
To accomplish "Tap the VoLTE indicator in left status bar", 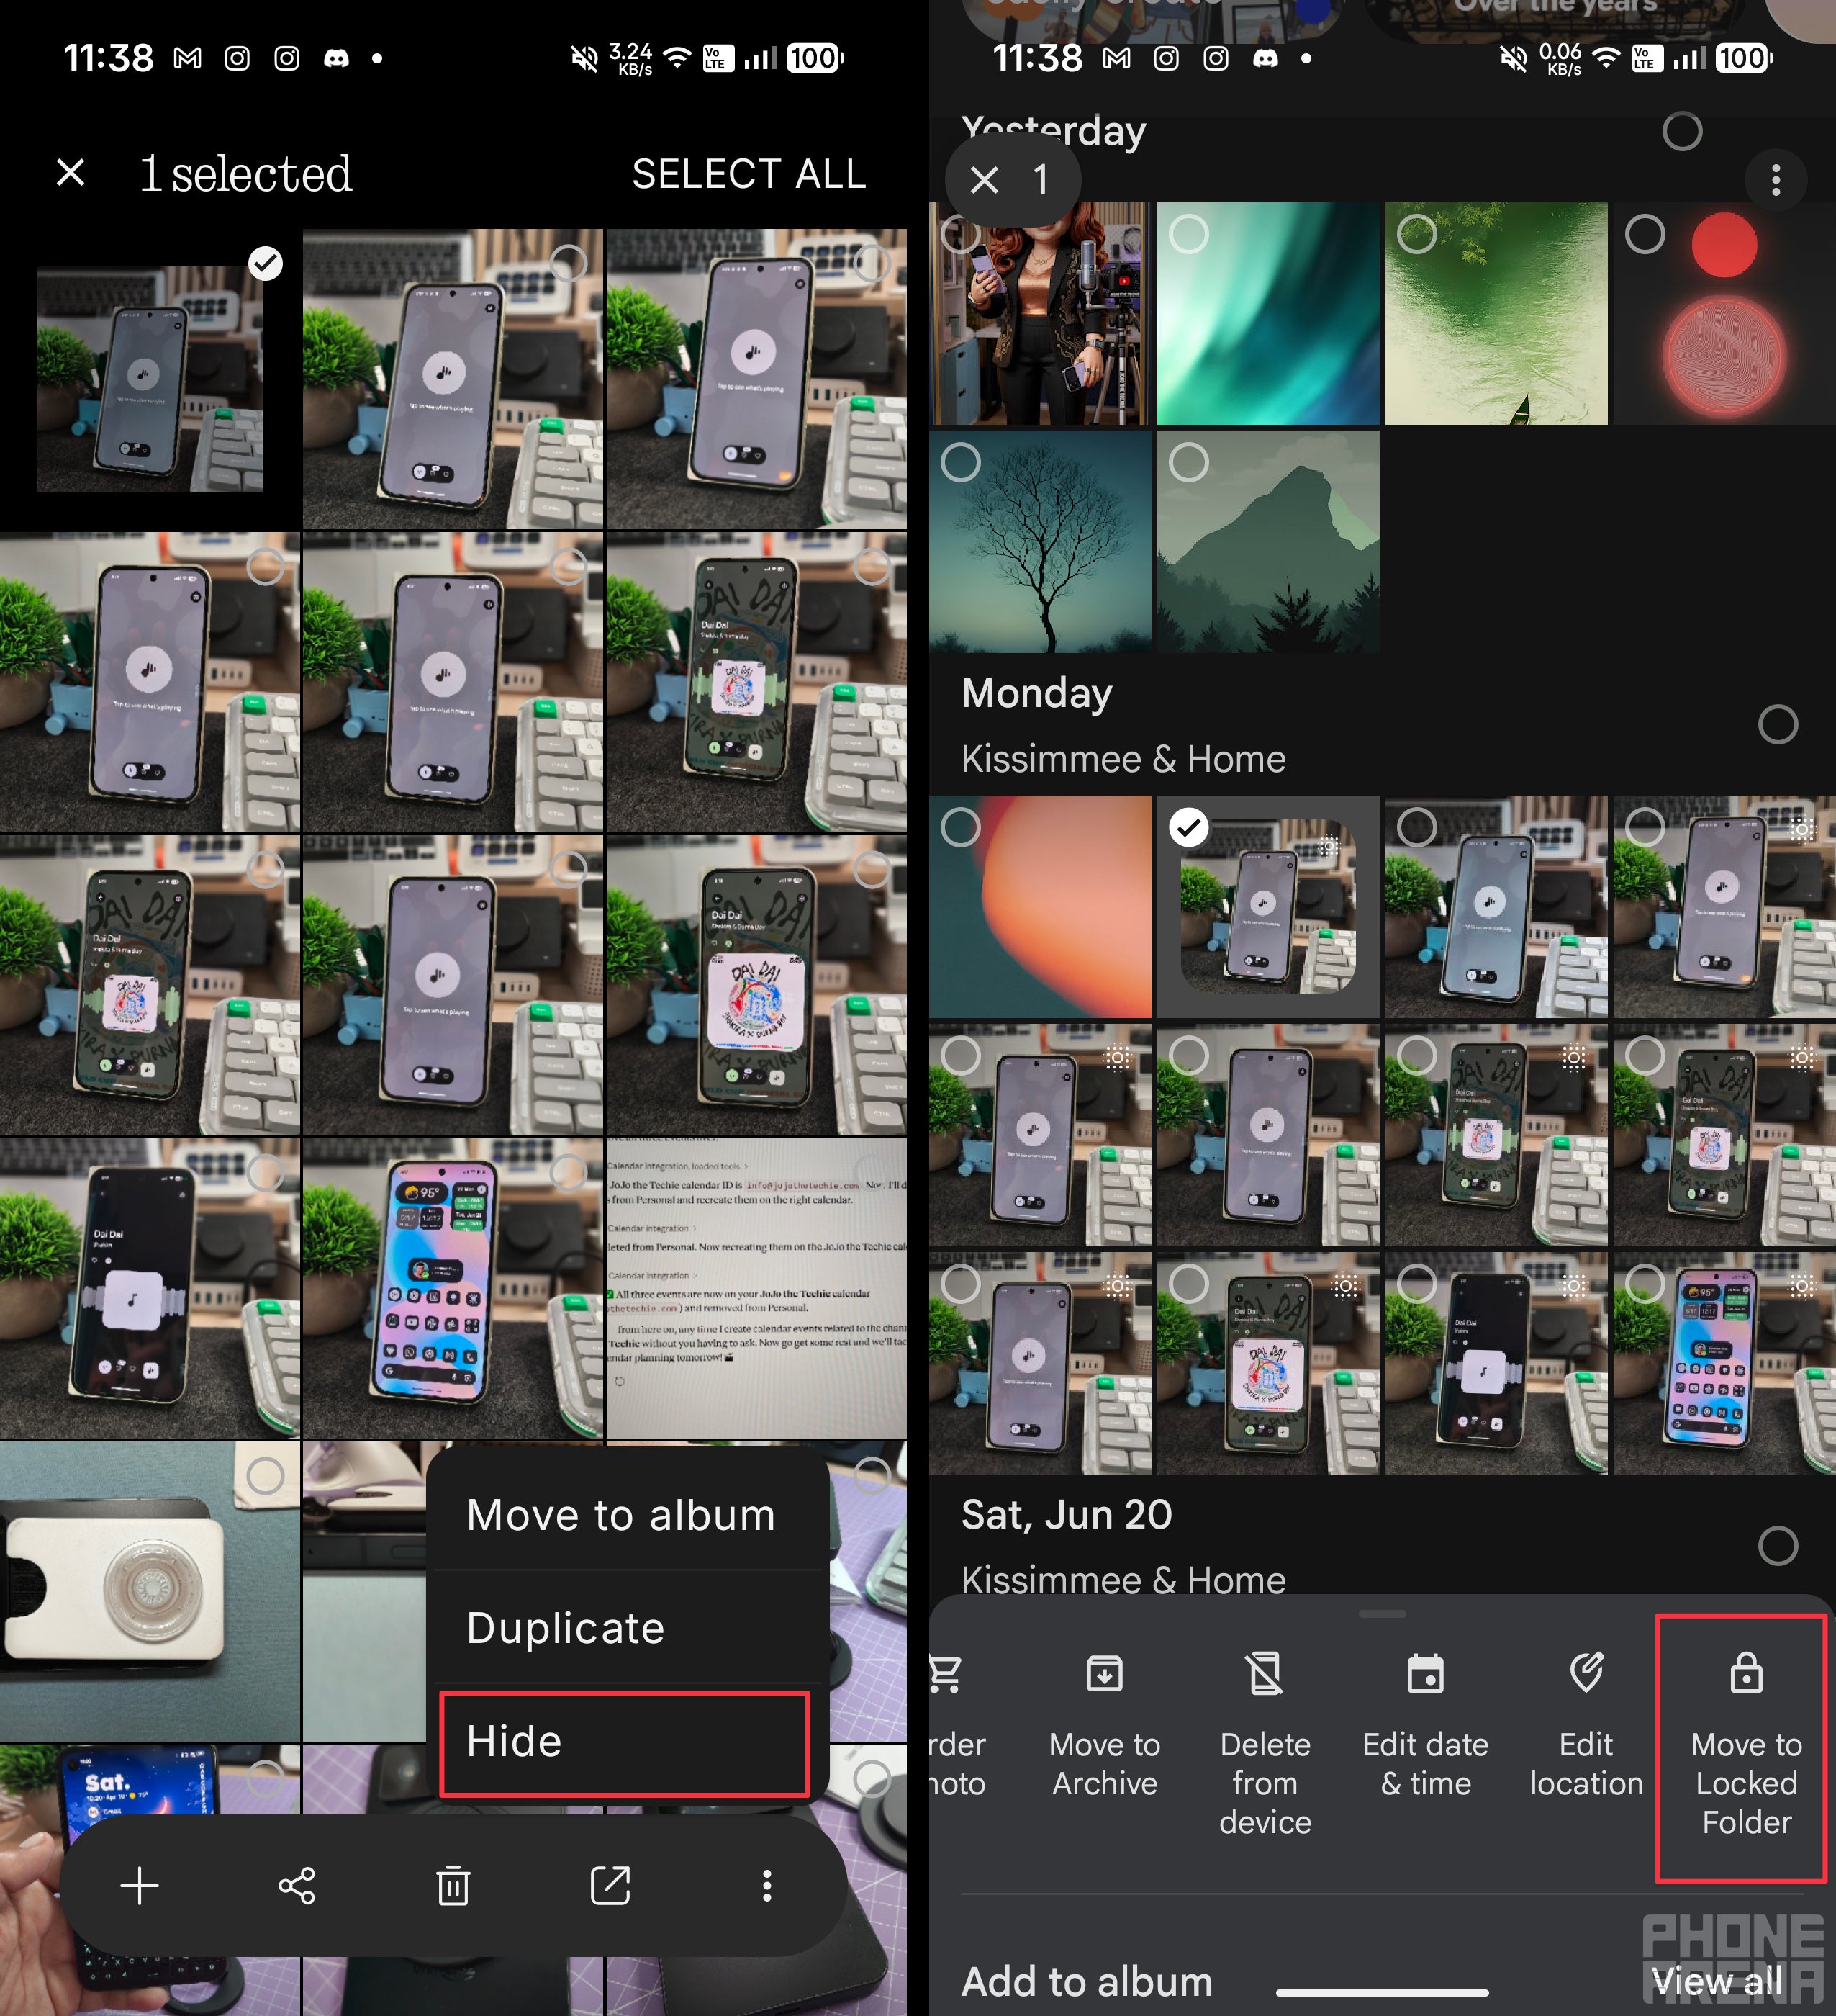I will coord(718,58).
